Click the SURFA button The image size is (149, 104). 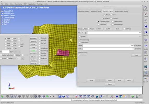point(99,29)
